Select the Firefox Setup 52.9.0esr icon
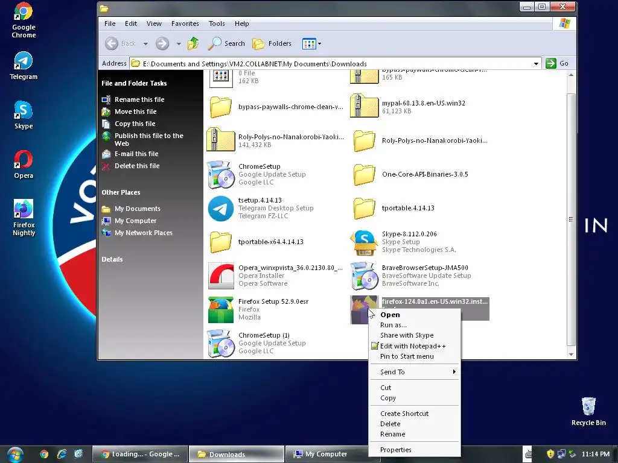The width and height of the screenshot is (618, 463). pos(221,309)
